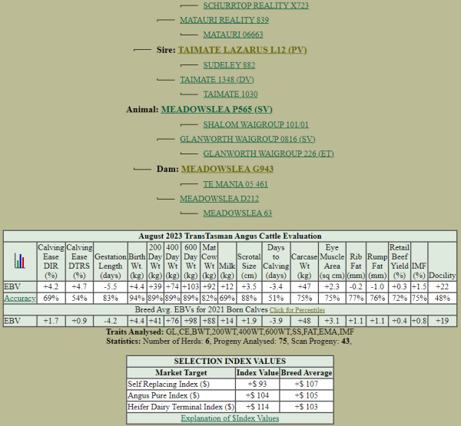Screen dimensions: 461x426
Task: Select breed average +98 600 Day Wt
Action: (191, 321)
